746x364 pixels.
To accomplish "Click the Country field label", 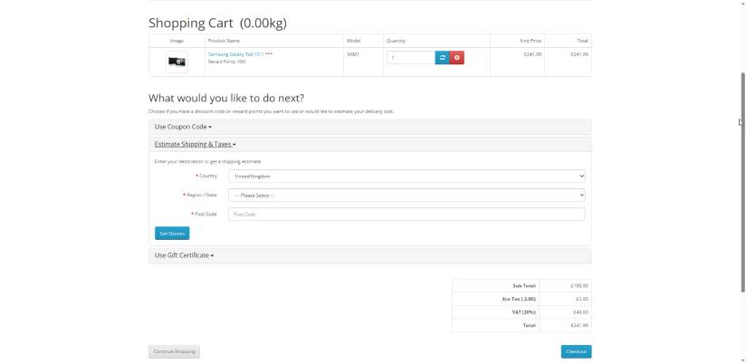I will [207, 176].
